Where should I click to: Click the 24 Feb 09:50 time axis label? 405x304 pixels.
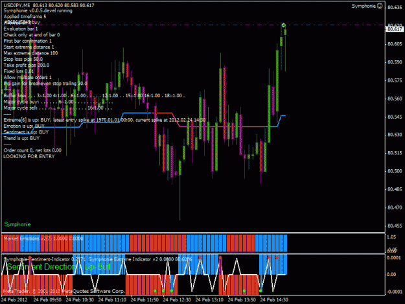coord(47,299)
